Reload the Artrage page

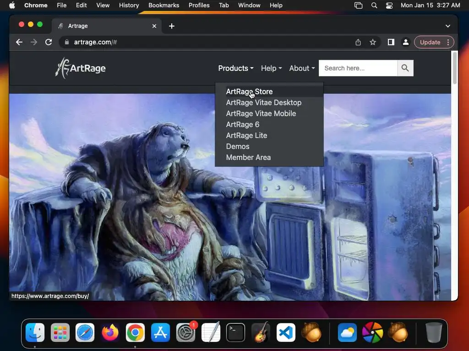(49, 42)
